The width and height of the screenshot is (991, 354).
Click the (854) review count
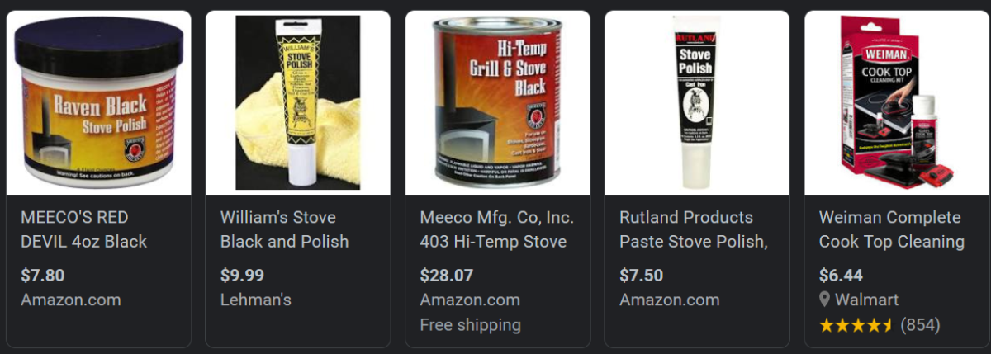(x=920, y=325)
